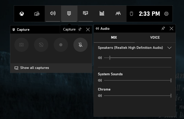Click the System Sounds volume slider
This screenshot has width=184, height=119.
click(138, 80)
